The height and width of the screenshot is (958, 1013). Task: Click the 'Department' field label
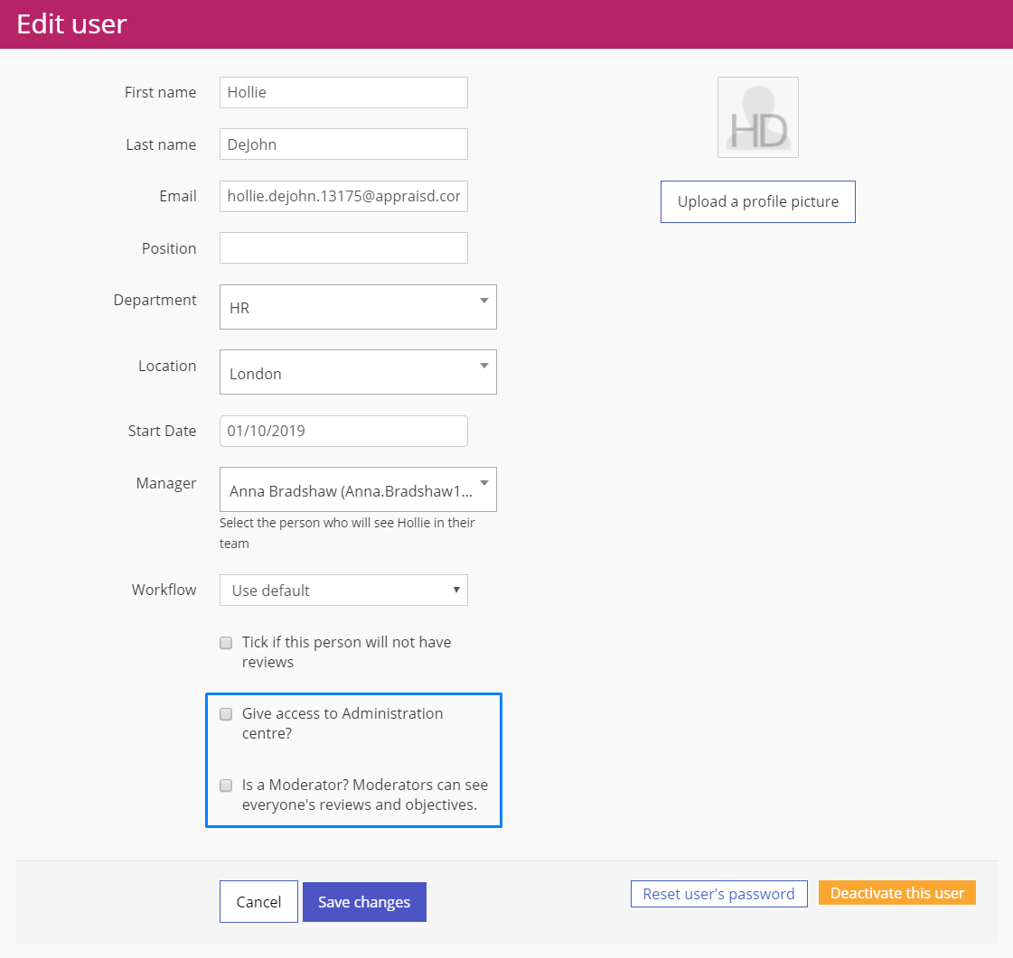[x=155, y=300]
